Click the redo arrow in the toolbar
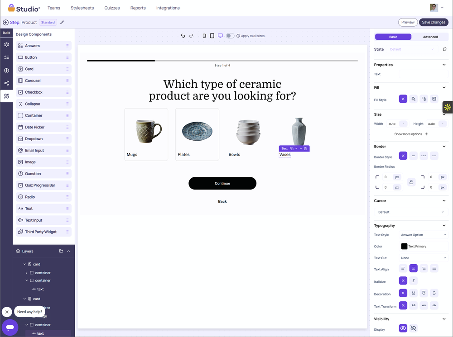Viewport: 453px width, 337px height. 191,36
